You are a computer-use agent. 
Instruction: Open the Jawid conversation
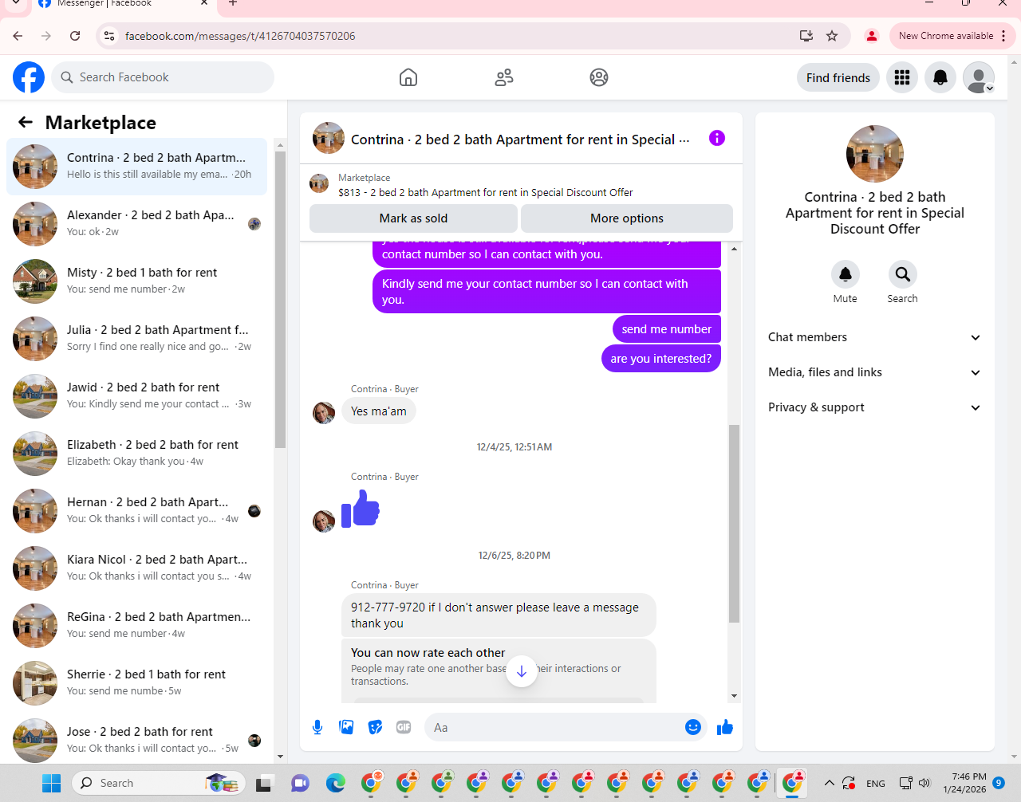pos(136,395)
